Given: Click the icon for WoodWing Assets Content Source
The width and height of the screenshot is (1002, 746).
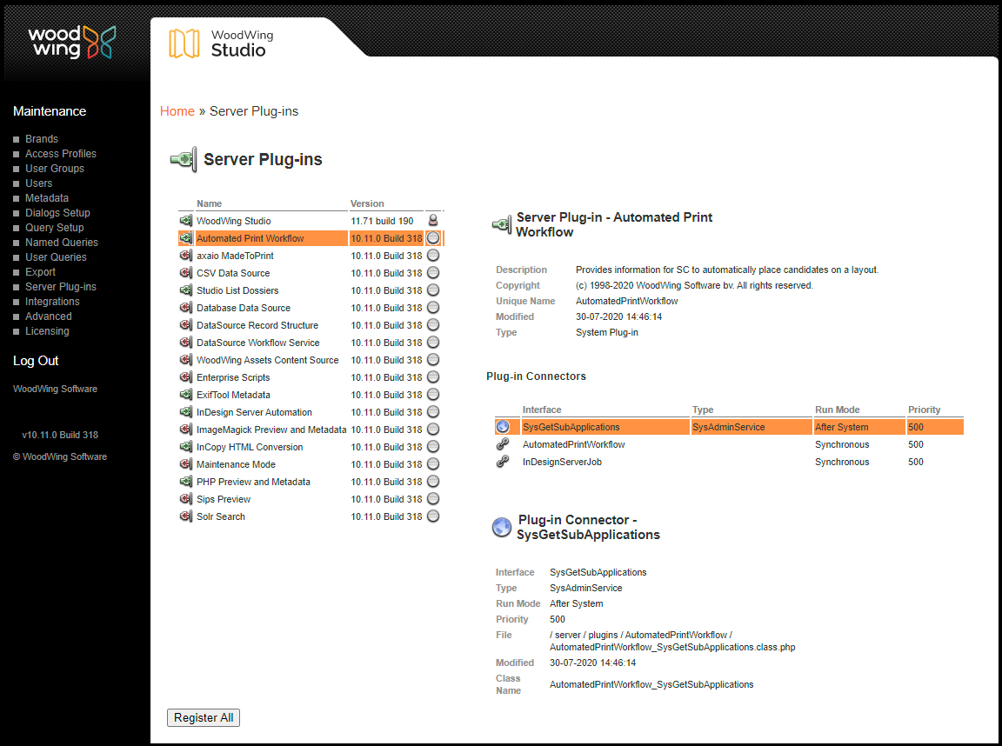Looking at the screenshot, I should tap(186, 360).
